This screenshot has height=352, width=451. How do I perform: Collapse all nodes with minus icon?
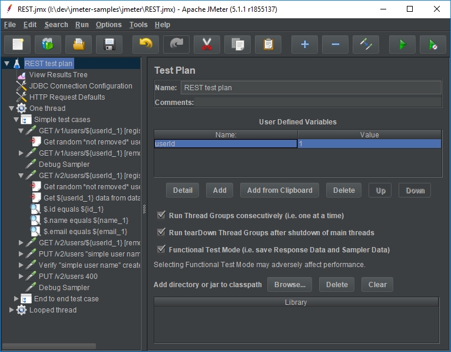(336, 45)
